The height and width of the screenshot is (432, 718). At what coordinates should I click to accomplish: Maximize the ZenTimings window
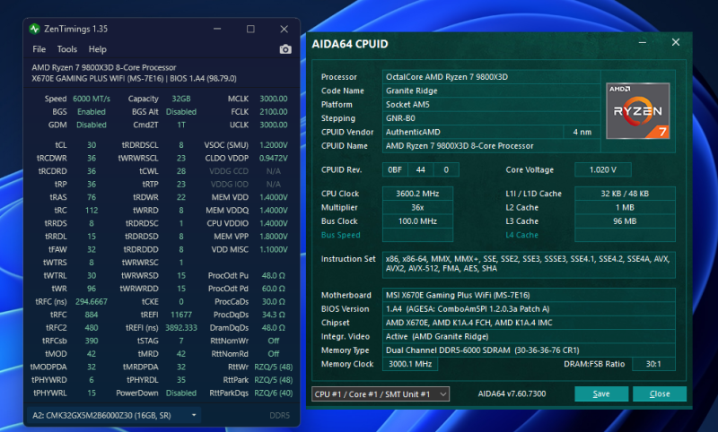250,29
